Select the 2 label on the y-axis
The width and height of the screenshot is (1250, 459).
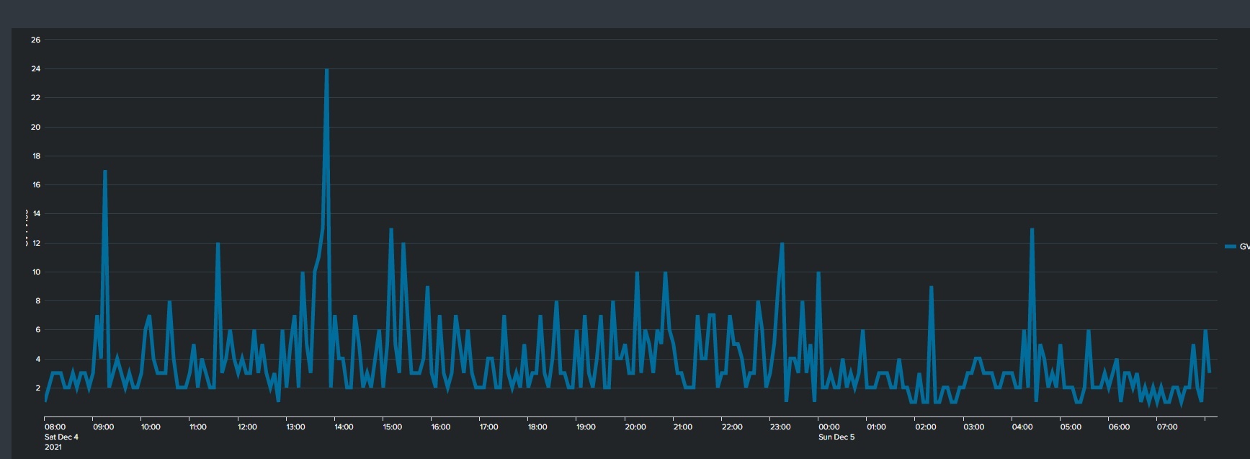click(x=37, y=388)
